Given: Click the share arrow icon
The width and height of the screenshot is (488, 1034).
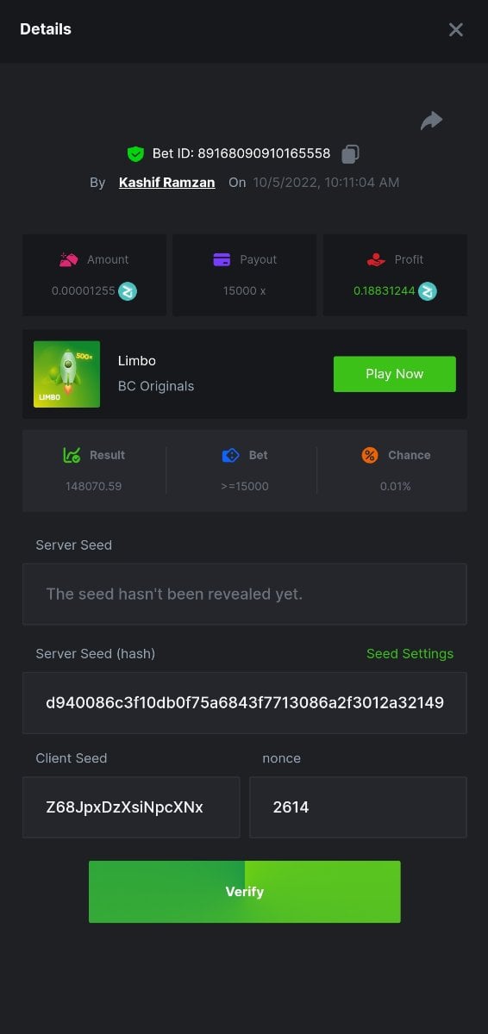Looking at the screenshot, I should click(x=431, y=121).
